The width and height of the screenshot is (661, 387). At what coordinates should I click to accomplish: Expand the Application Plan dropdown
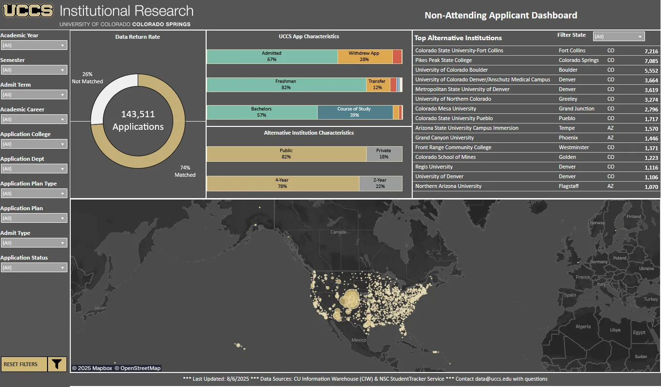[x=34, y=218]
